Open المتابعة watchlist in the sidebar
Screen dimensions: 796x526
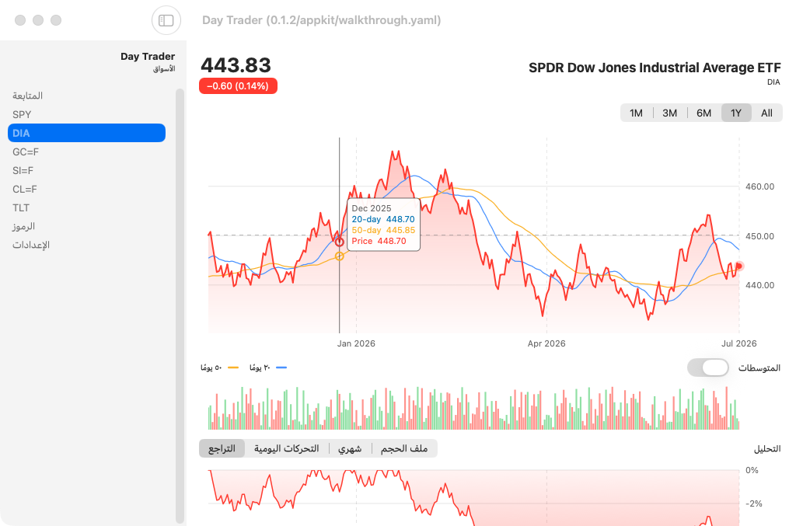(x=86, y=96)
